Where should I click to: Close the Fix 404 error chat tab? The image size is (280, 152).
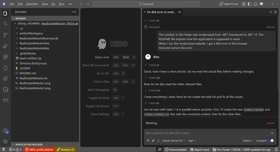click(179, 12)
